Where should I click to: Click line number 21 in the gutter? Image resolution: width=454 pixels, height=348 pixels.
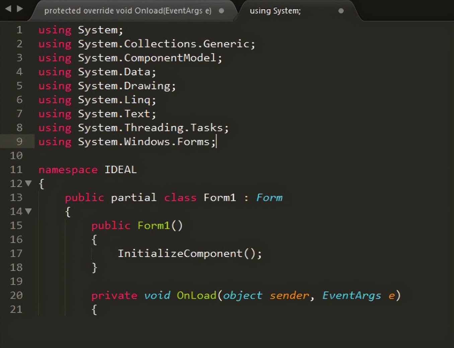[16, 309]
